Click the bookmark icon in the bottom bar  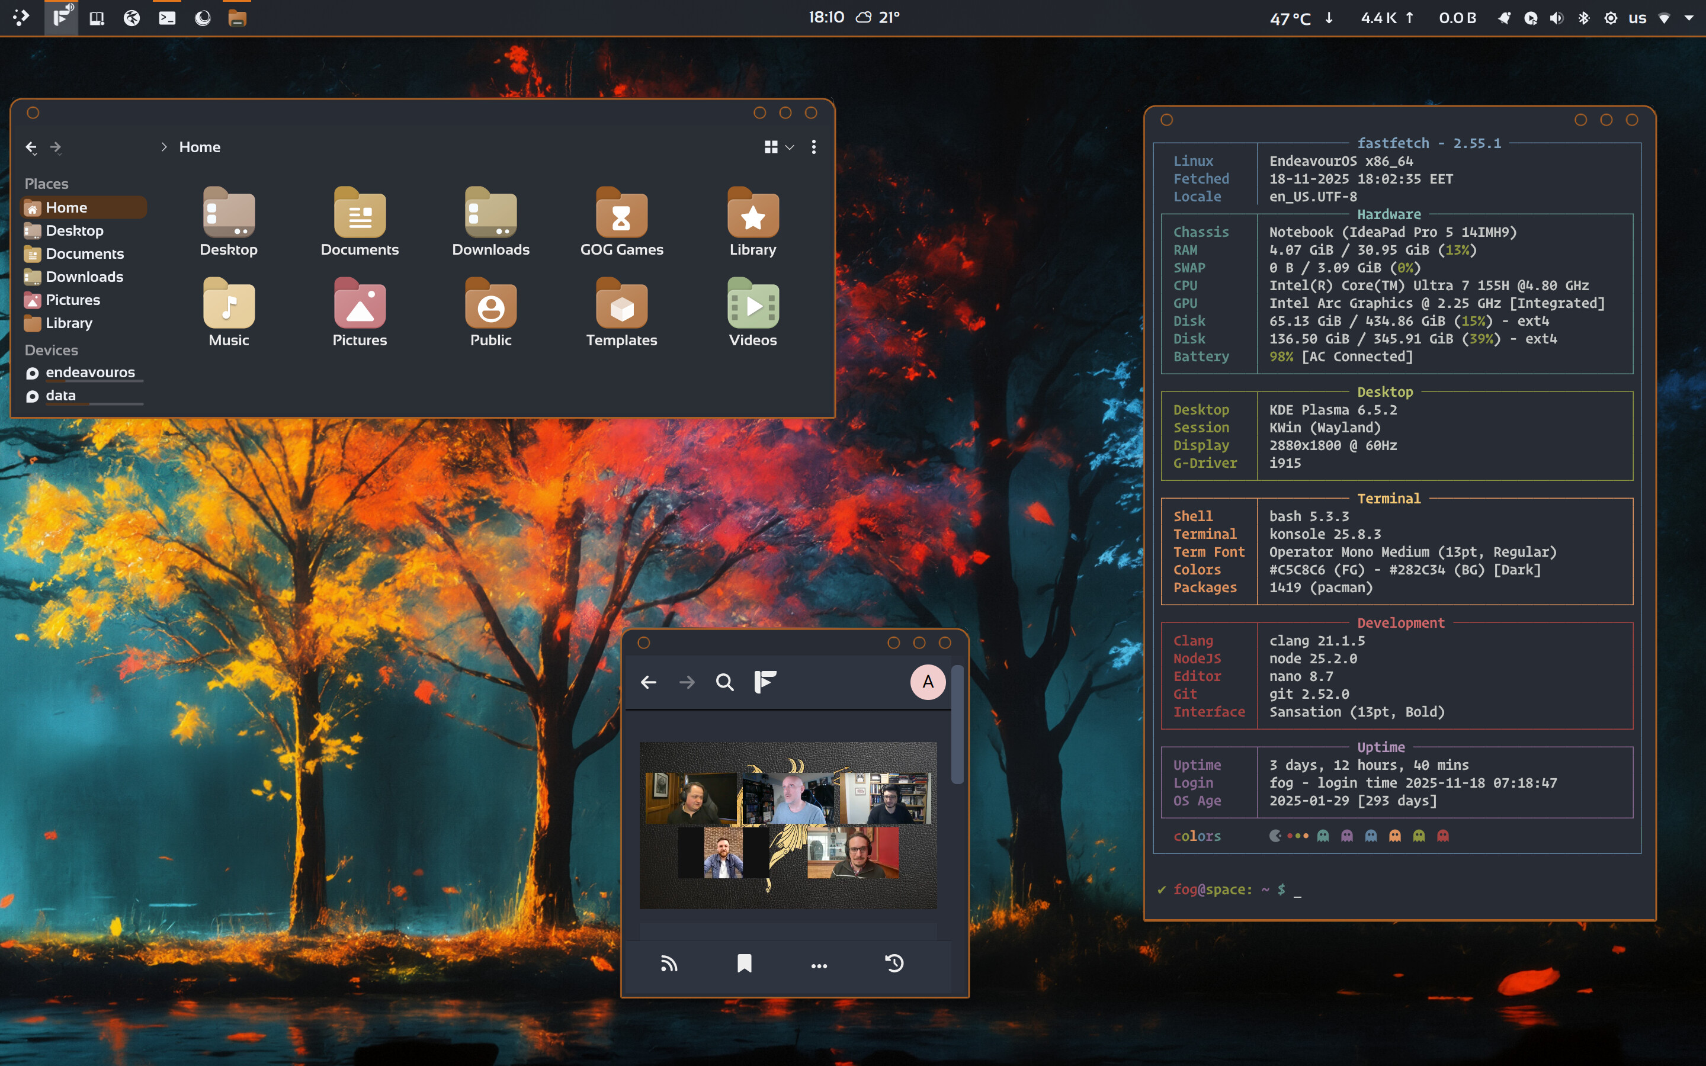pos(744,964)
